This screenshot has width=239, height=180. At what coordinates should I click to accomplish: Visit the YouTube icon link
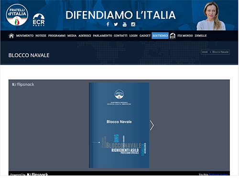tap(125, 24)
